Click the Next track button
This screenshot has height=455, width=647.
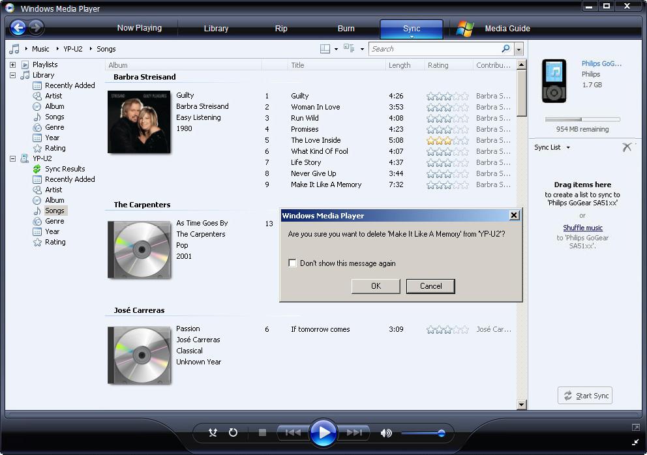coord(354,432)
